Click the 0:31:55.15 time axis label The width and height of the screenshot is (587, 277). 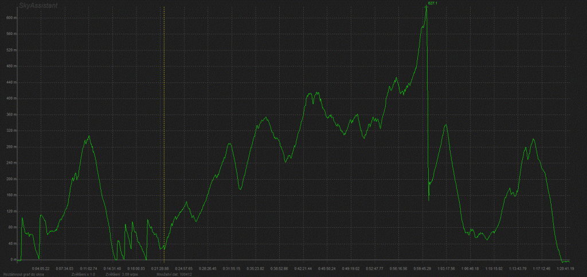click(x=231, y=268)
